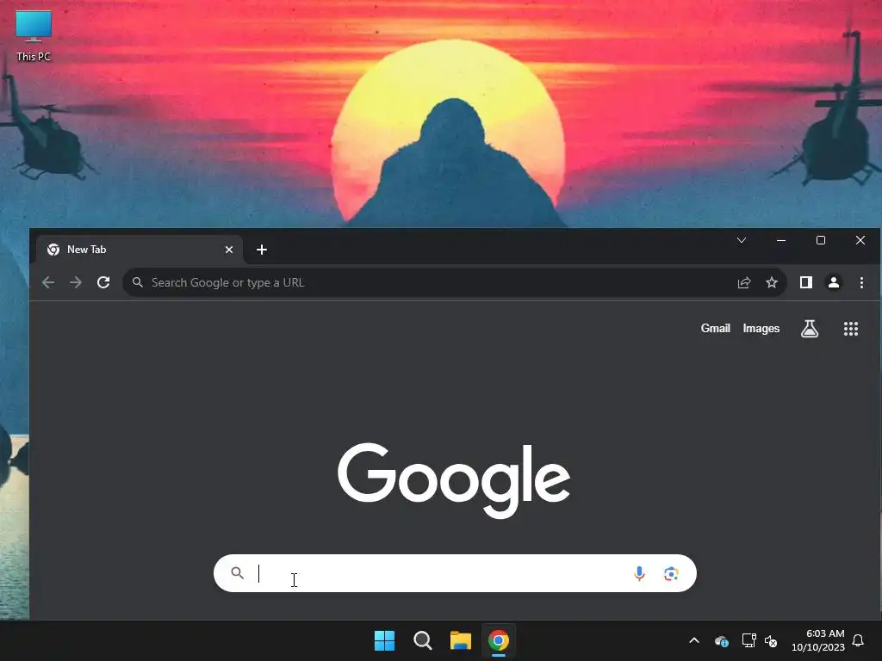
Task: Click the Chrome taskbar icon
Action: click(499, 640)
